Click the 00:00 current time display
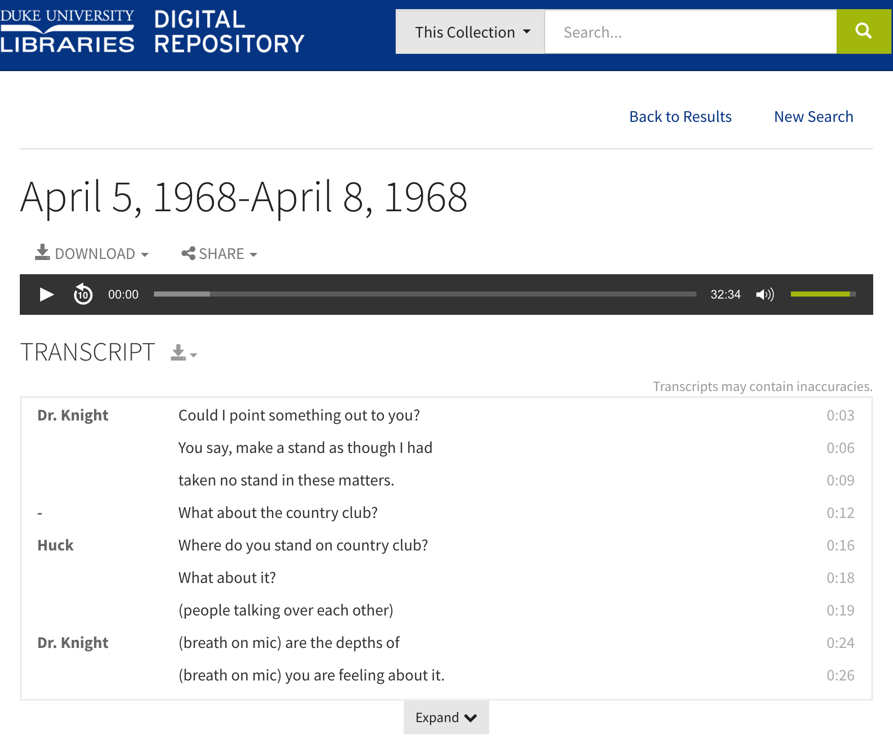The height and width of the screenshot is (748, 893). click(x=123, y=295)
